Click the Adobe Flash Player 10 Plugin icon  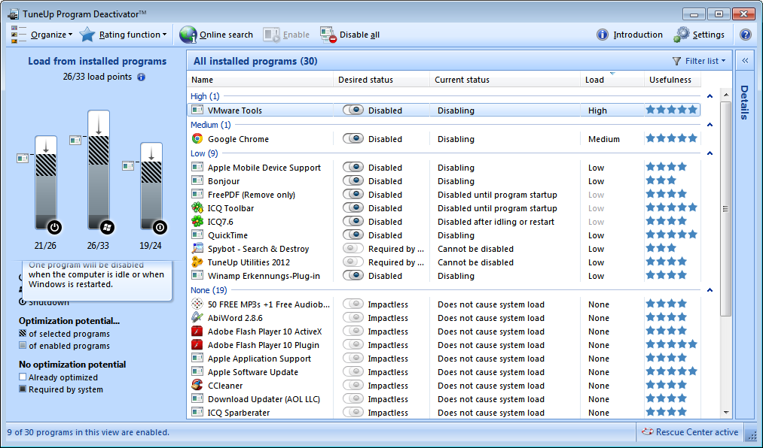[x=197, y=345]
